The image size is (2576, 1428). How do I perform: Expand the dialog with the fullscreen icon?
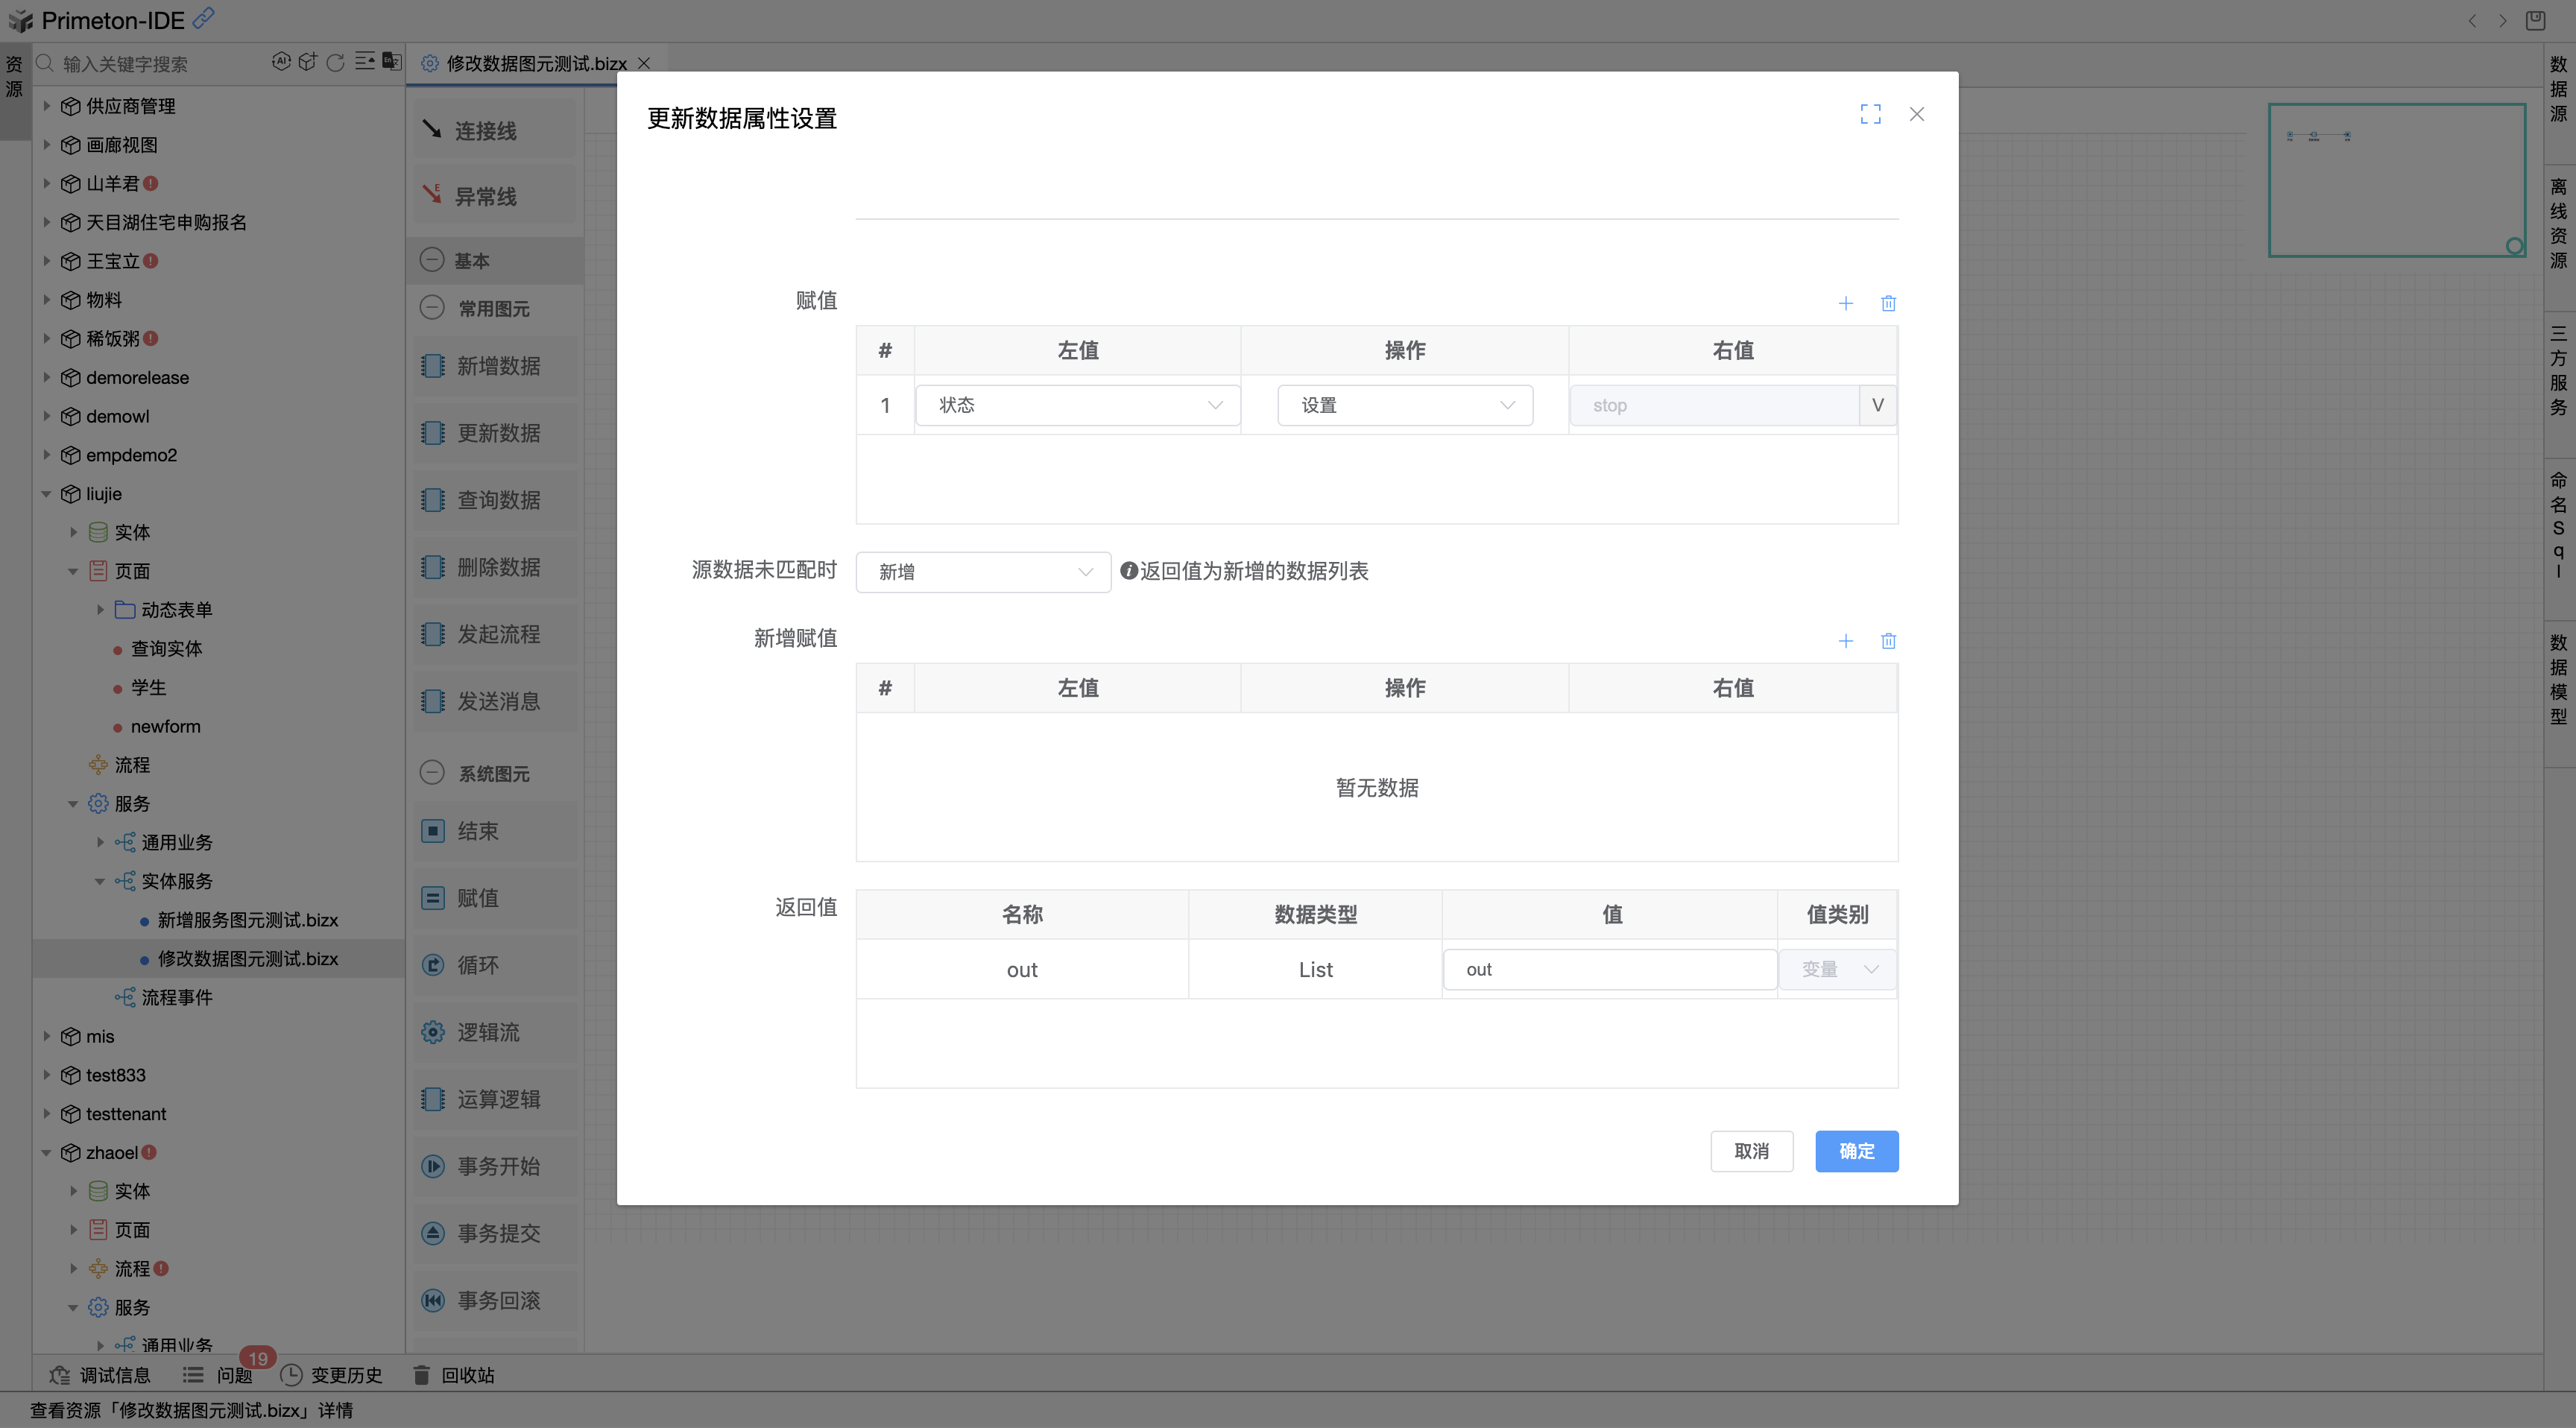click(1871, 113)
